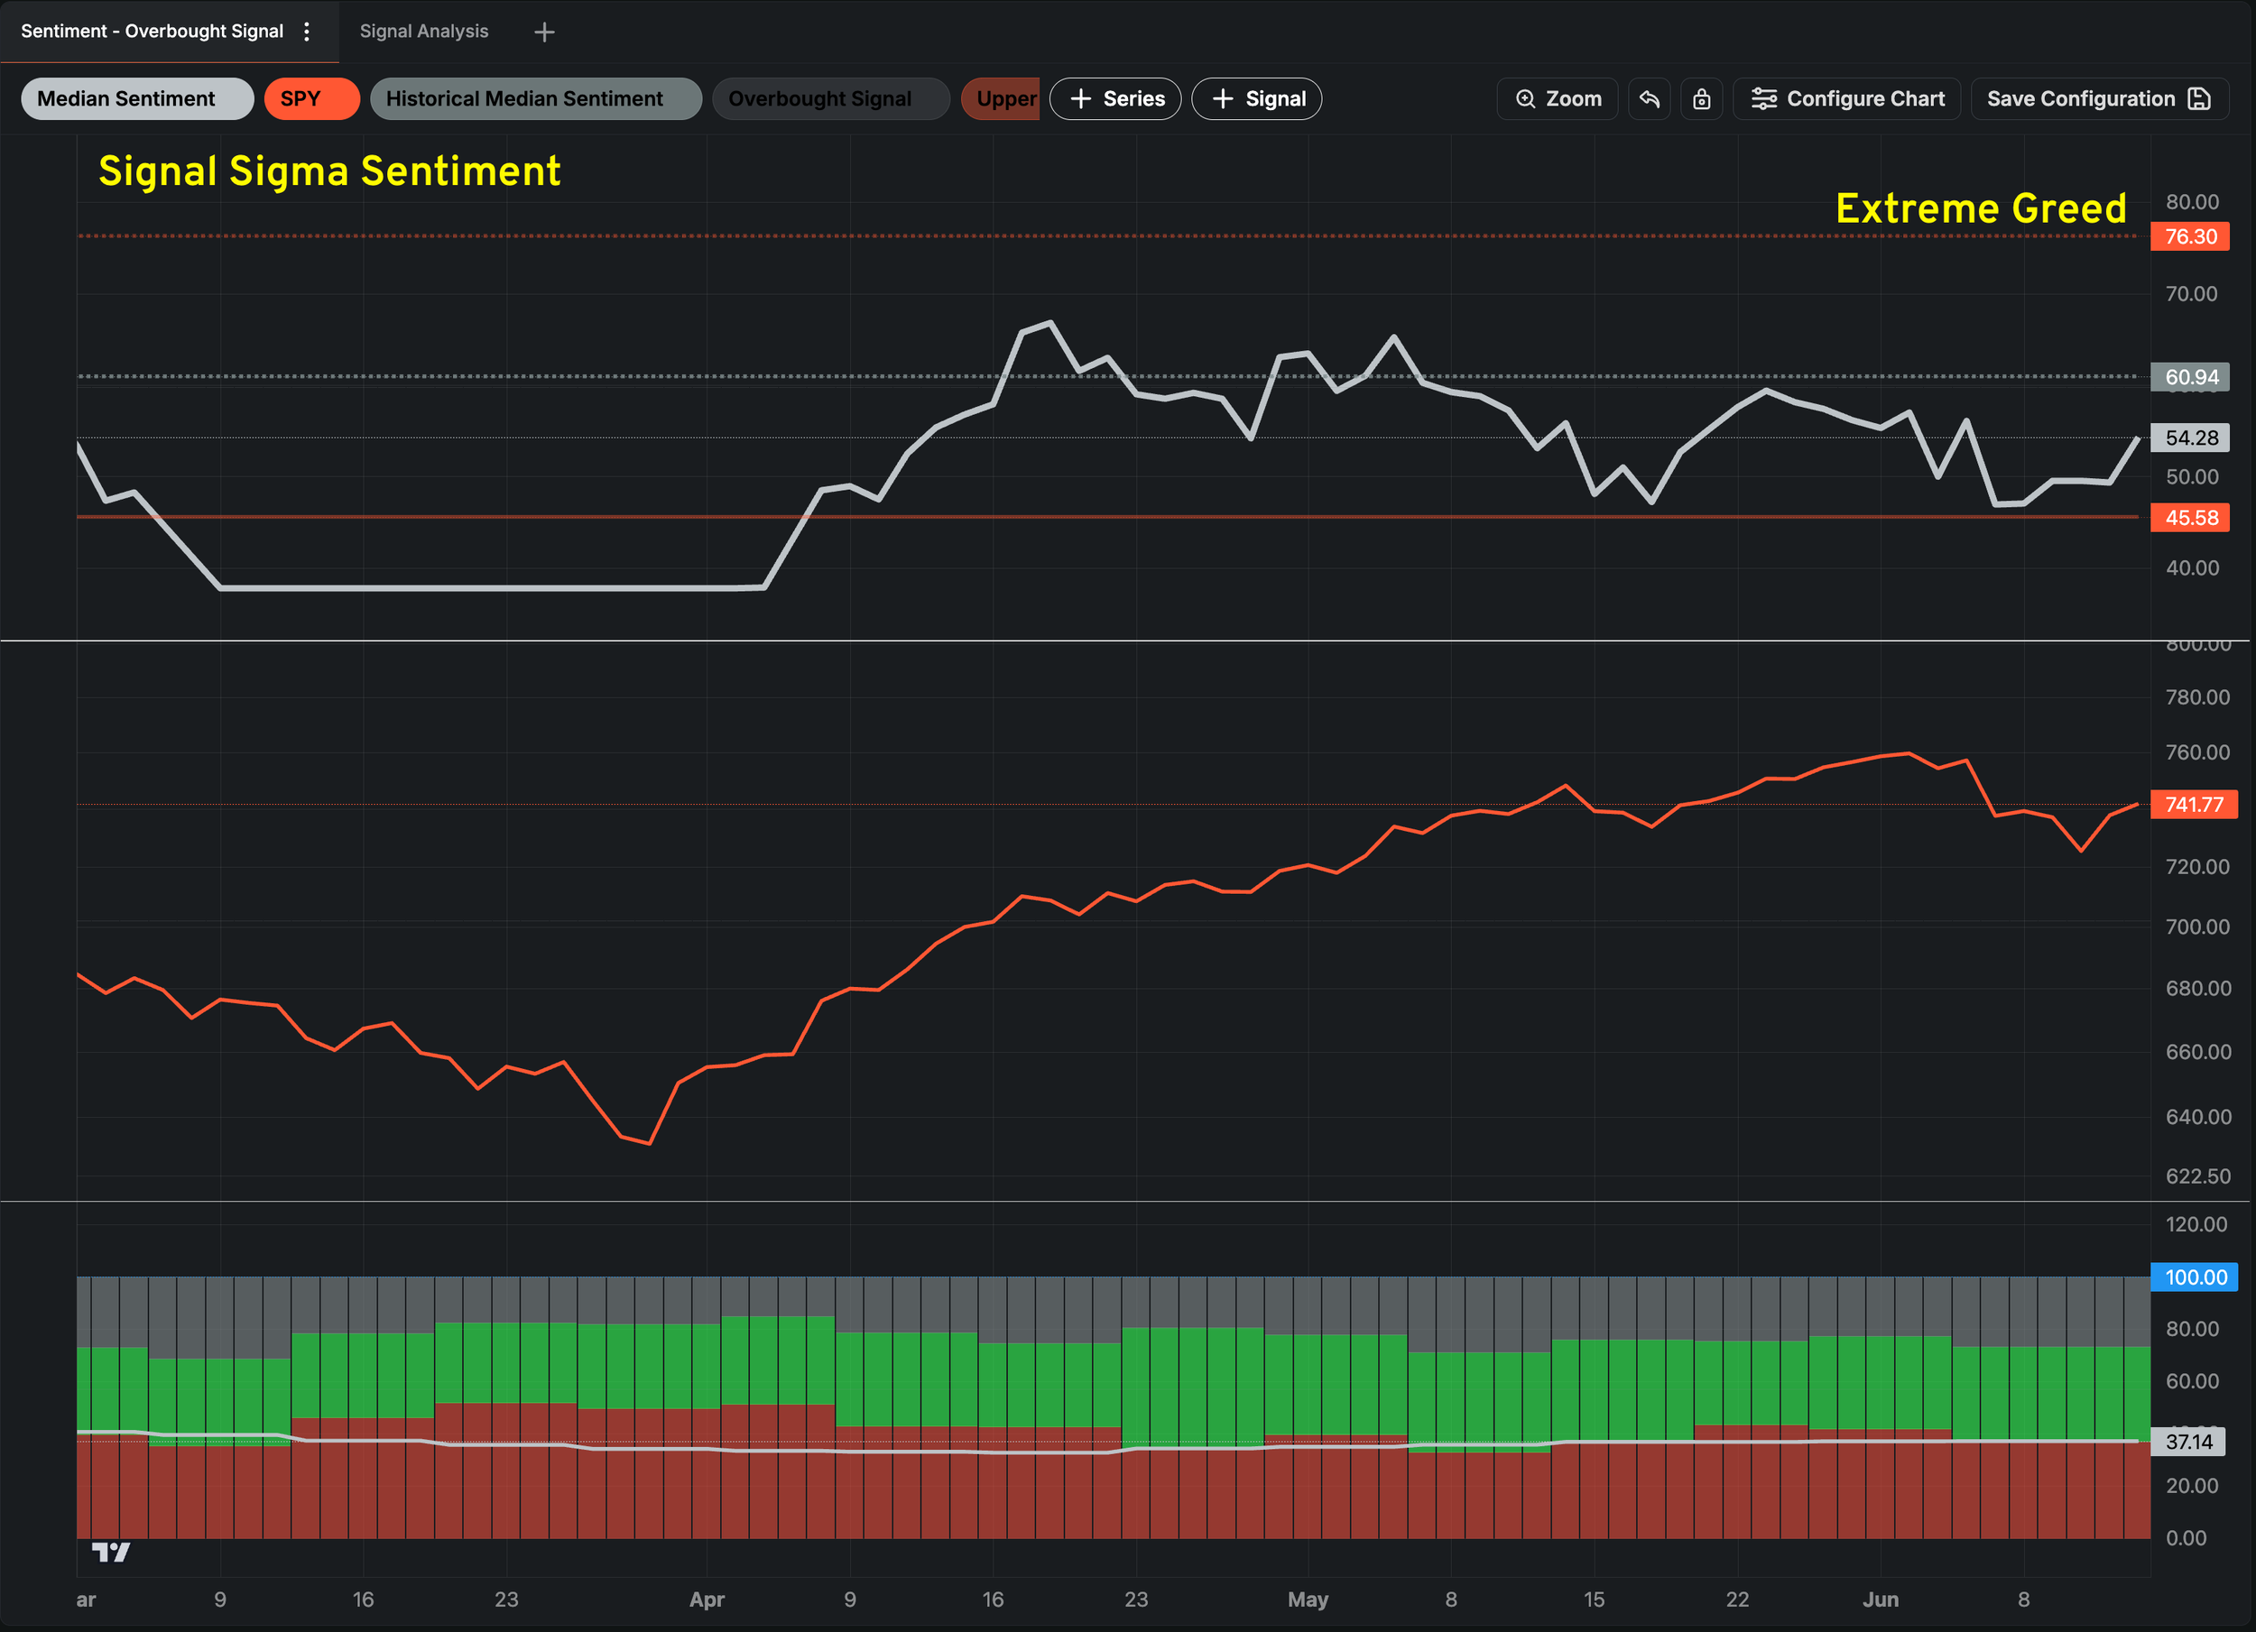Toggle the Median Sentiment series pill
Viewport: 2256px width, 1632px height.
coord(137,98)
